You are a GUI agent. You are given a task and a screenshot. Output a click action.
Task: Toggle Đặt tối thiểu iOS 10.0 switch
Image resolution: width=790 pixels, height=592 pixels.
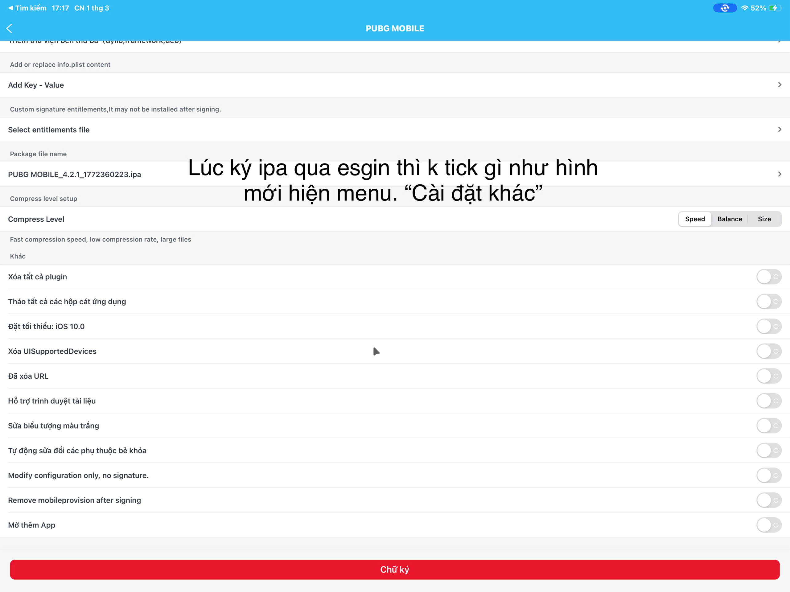[769, 326]
